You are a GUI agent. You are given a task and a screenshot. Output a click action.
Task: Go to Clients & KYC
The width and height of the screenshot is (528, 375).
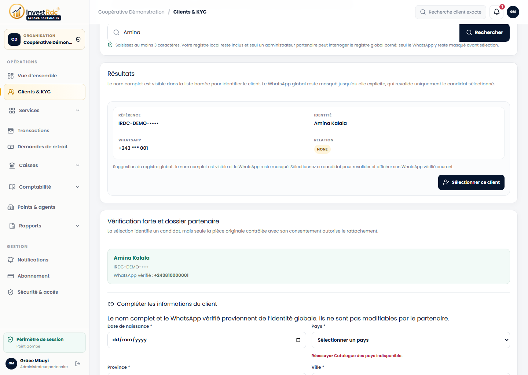[x=44, y=92]
